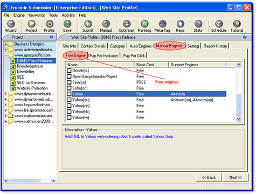Check the Sohu(cn) engine checkbox
The width and height of the screenshot is (256, 194).
tap(69, 88)
